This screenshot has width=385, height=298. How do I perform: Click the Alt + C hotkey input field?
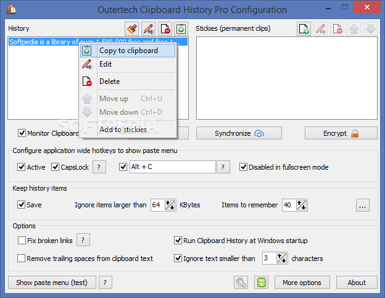pos(173,167)
